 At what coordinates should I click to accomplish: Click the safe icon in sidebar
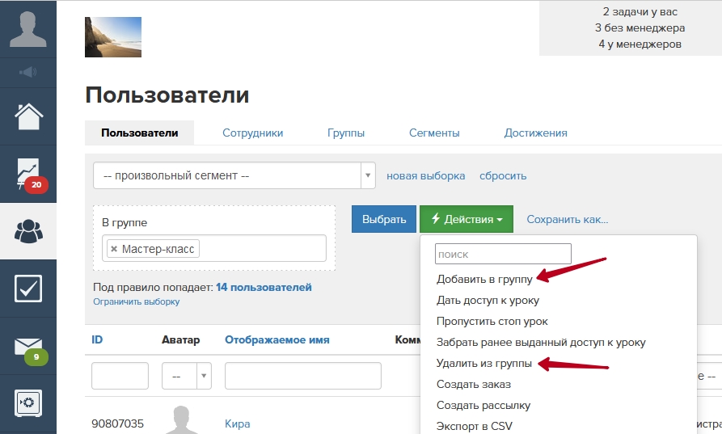tap(27, 402)
